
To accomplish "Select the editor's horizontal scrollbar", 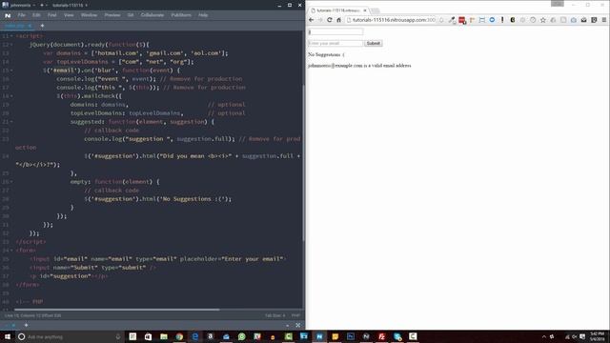I will [x=116, y=310].
